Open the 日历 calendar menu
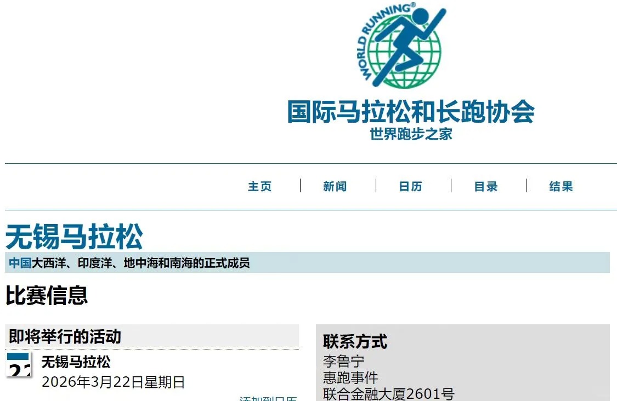Screen dimensions: 617x401 click(410, 186)
